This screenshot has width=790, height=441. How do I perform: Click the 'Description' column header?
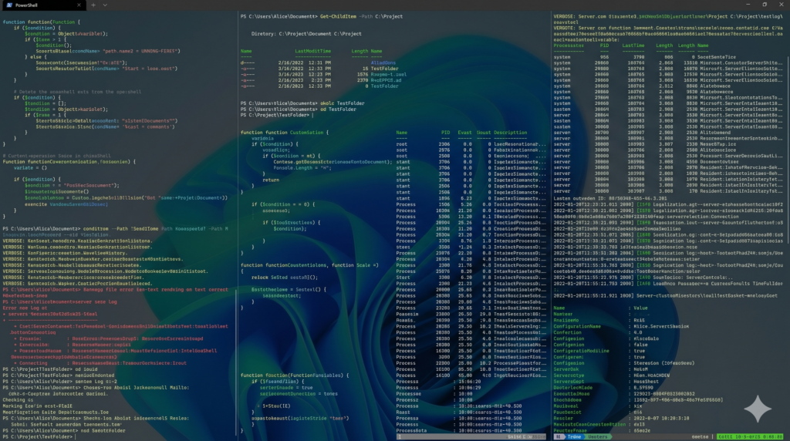pos(511,133)
